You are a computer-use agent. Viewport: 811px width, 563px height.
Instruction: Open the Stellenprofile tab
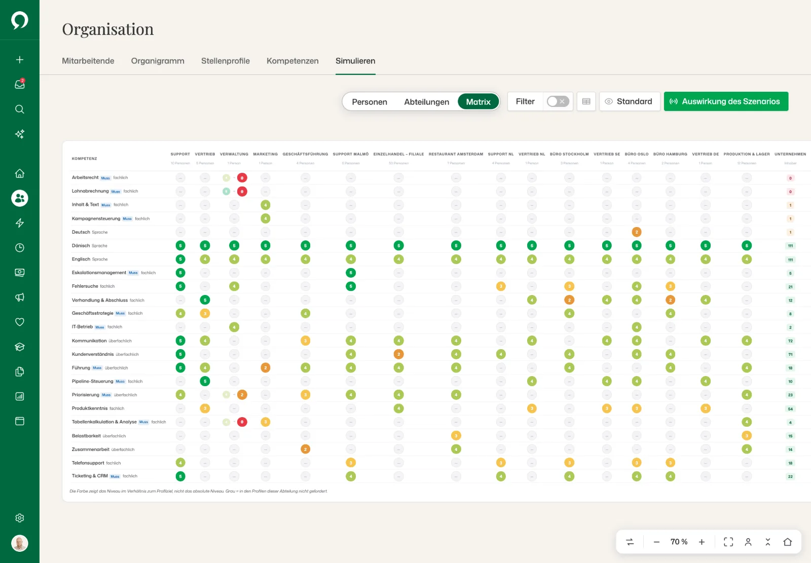(x=226, y=61)
